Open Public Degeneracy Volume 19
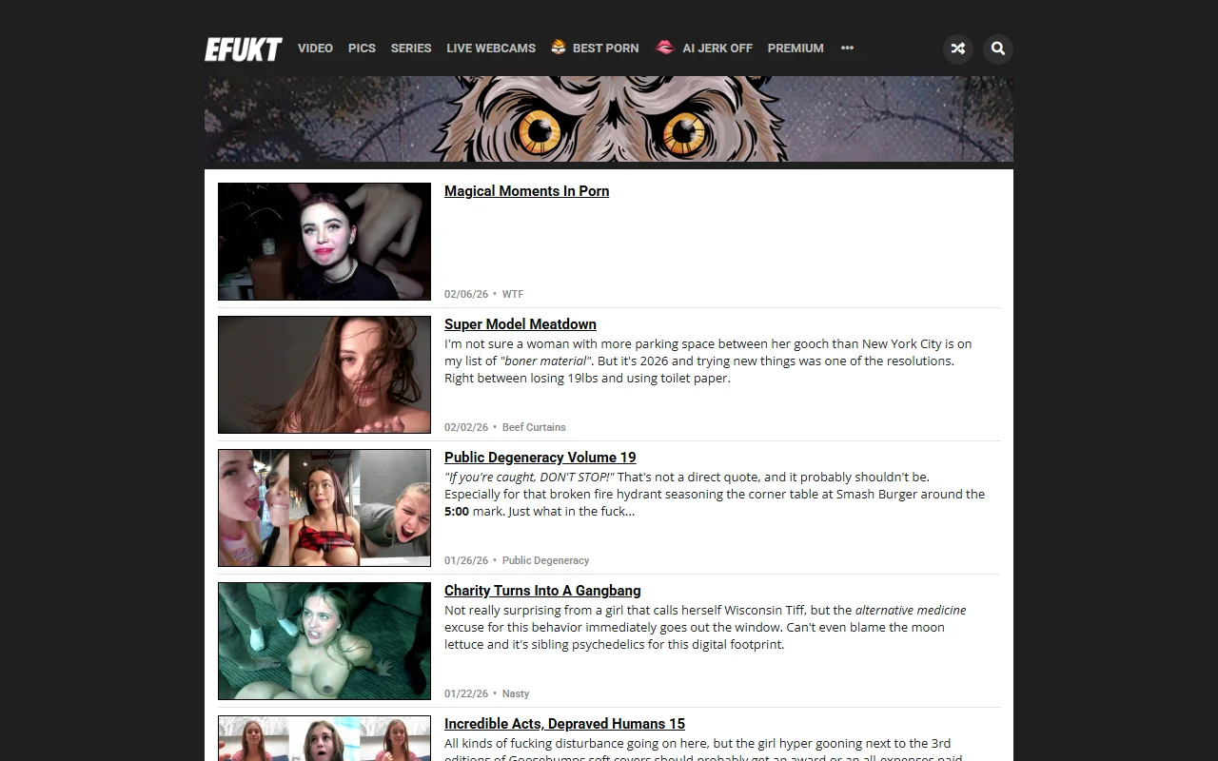 pos(540,458)
